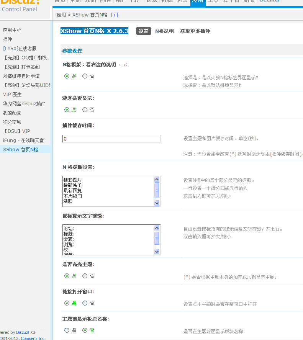Viewport: 303px width, 340px height.
Task: Click the 插件缓存时间 input field
Action: 111,137
